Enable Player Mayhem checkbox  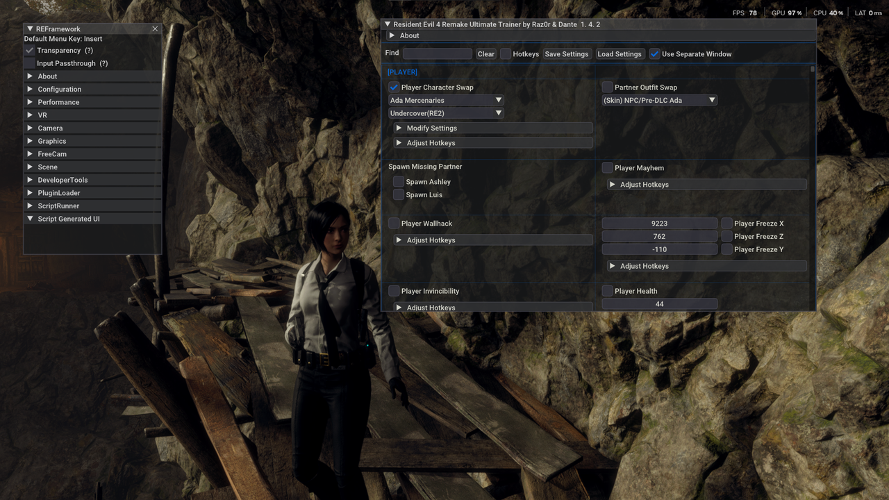(608, 168)
